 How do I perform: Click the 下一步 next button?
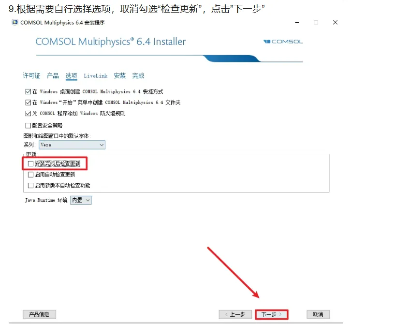coord(271,314)
